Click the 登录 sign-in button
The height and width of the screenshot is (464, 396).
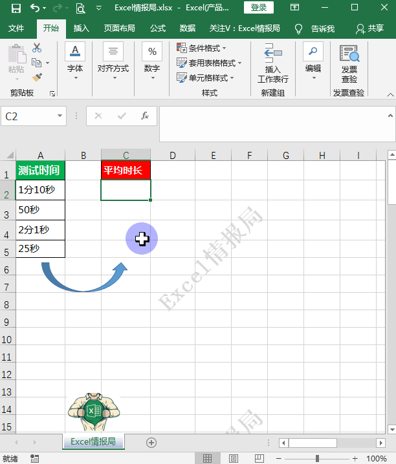pyautogui.click(x=259, y=7)
